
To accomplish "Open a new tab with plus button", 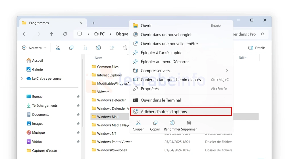I will (x=93, y=23).
